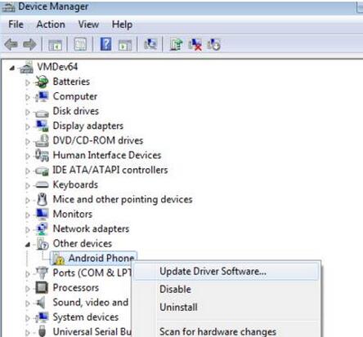The image size is (363, 337).
Task: Click the Android Phone warning icon
Action: (x=59, y=259)
